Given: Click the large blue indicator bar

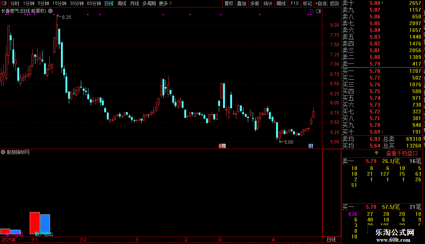Looking at the screenshot, I should [45, 224].
